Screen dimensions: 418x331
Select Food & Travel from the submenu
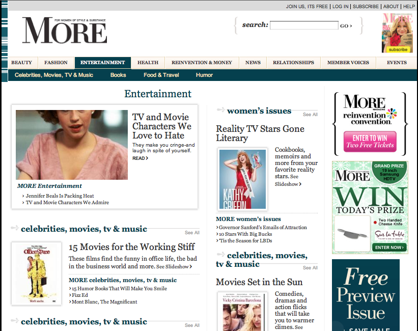pos(161,74)
